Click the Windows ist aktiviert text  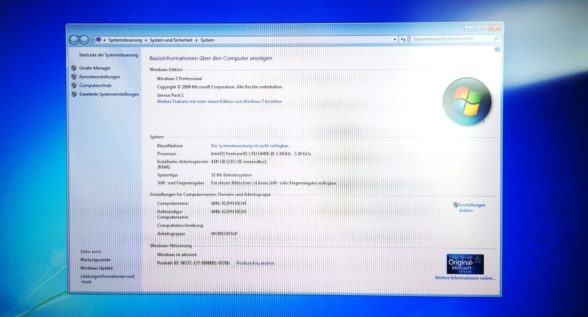pos(177,254)
